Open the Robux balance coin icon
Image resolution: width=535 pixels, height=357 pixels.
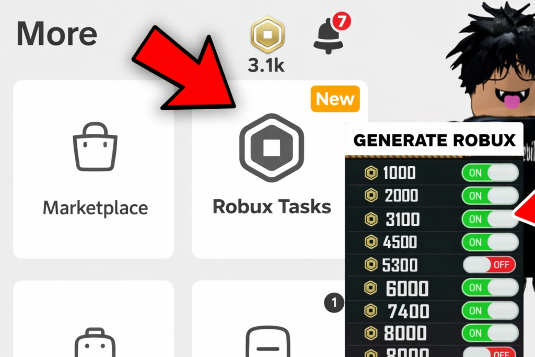tap(267, 34)
